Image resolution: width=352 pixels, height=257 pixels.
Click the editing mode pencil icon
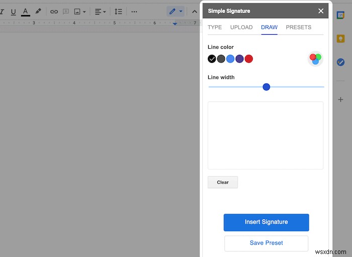tap(172, 11)
